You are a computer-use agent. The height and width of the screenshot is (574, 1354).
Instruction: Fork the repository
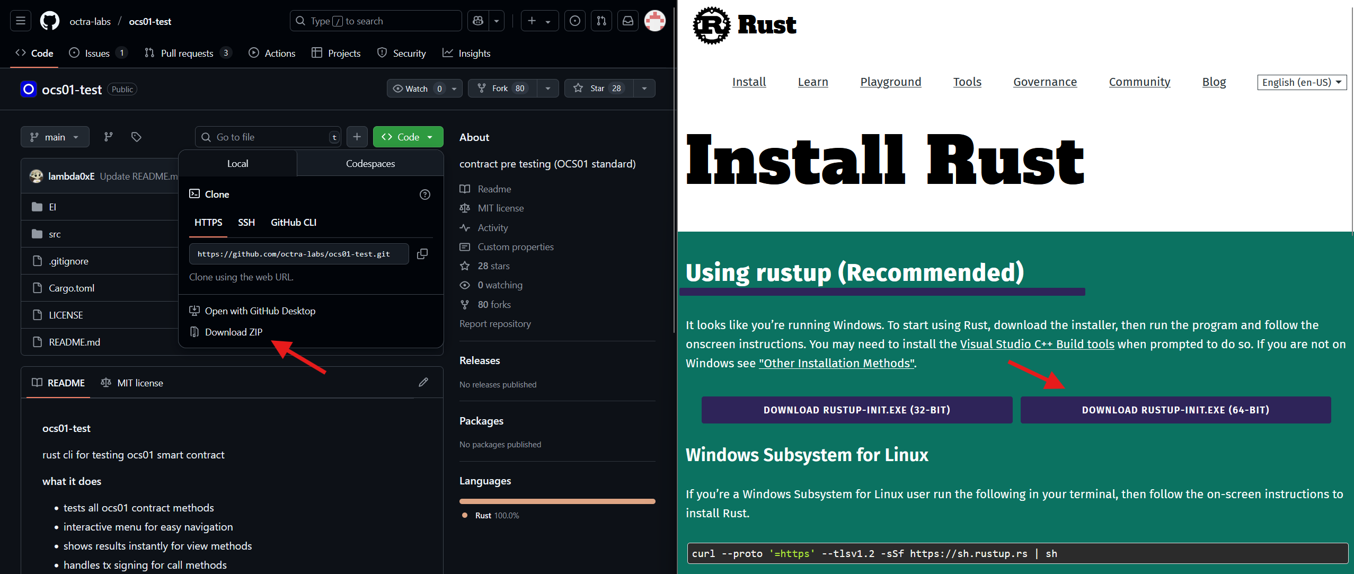503,89
